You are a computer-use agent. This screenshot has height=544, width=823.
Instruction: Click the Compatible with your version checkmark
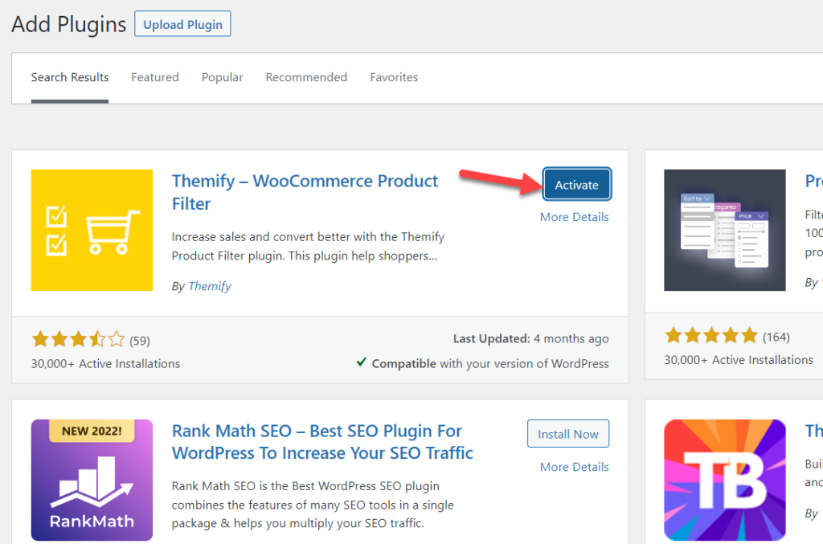pos(361,362)
